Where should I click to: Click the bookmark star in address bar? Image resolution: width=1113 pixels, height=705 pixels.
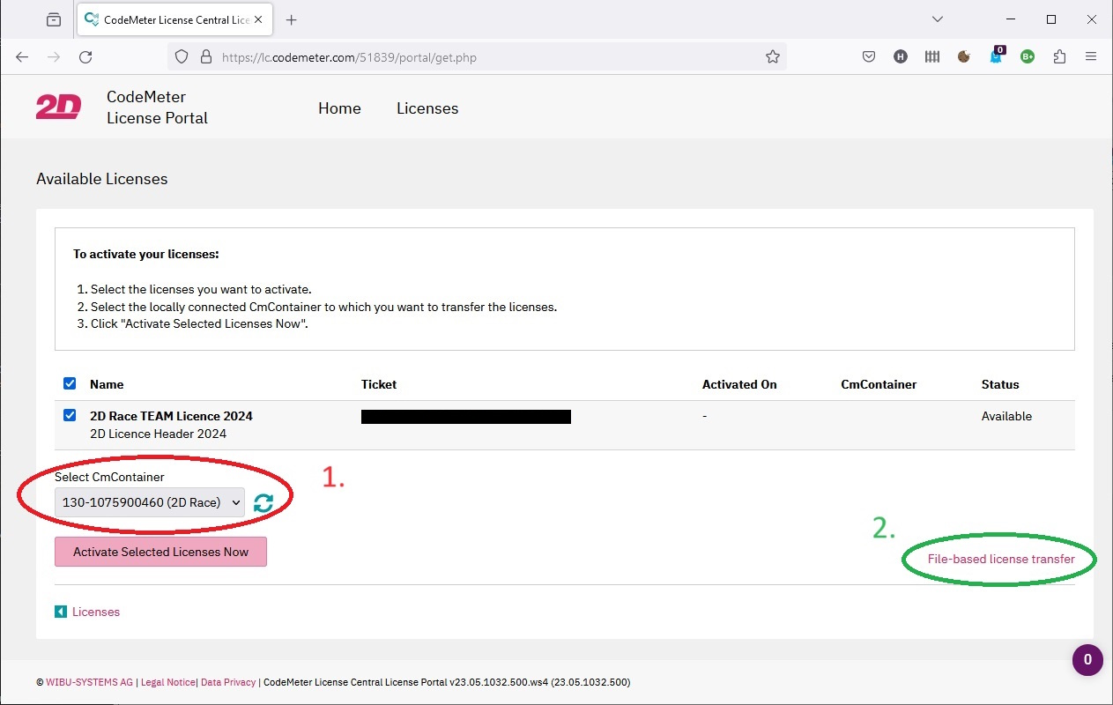point(772,56)
